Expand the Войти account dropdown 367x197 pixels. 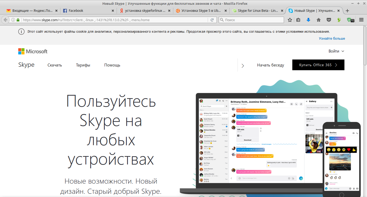tap(336, 51)
